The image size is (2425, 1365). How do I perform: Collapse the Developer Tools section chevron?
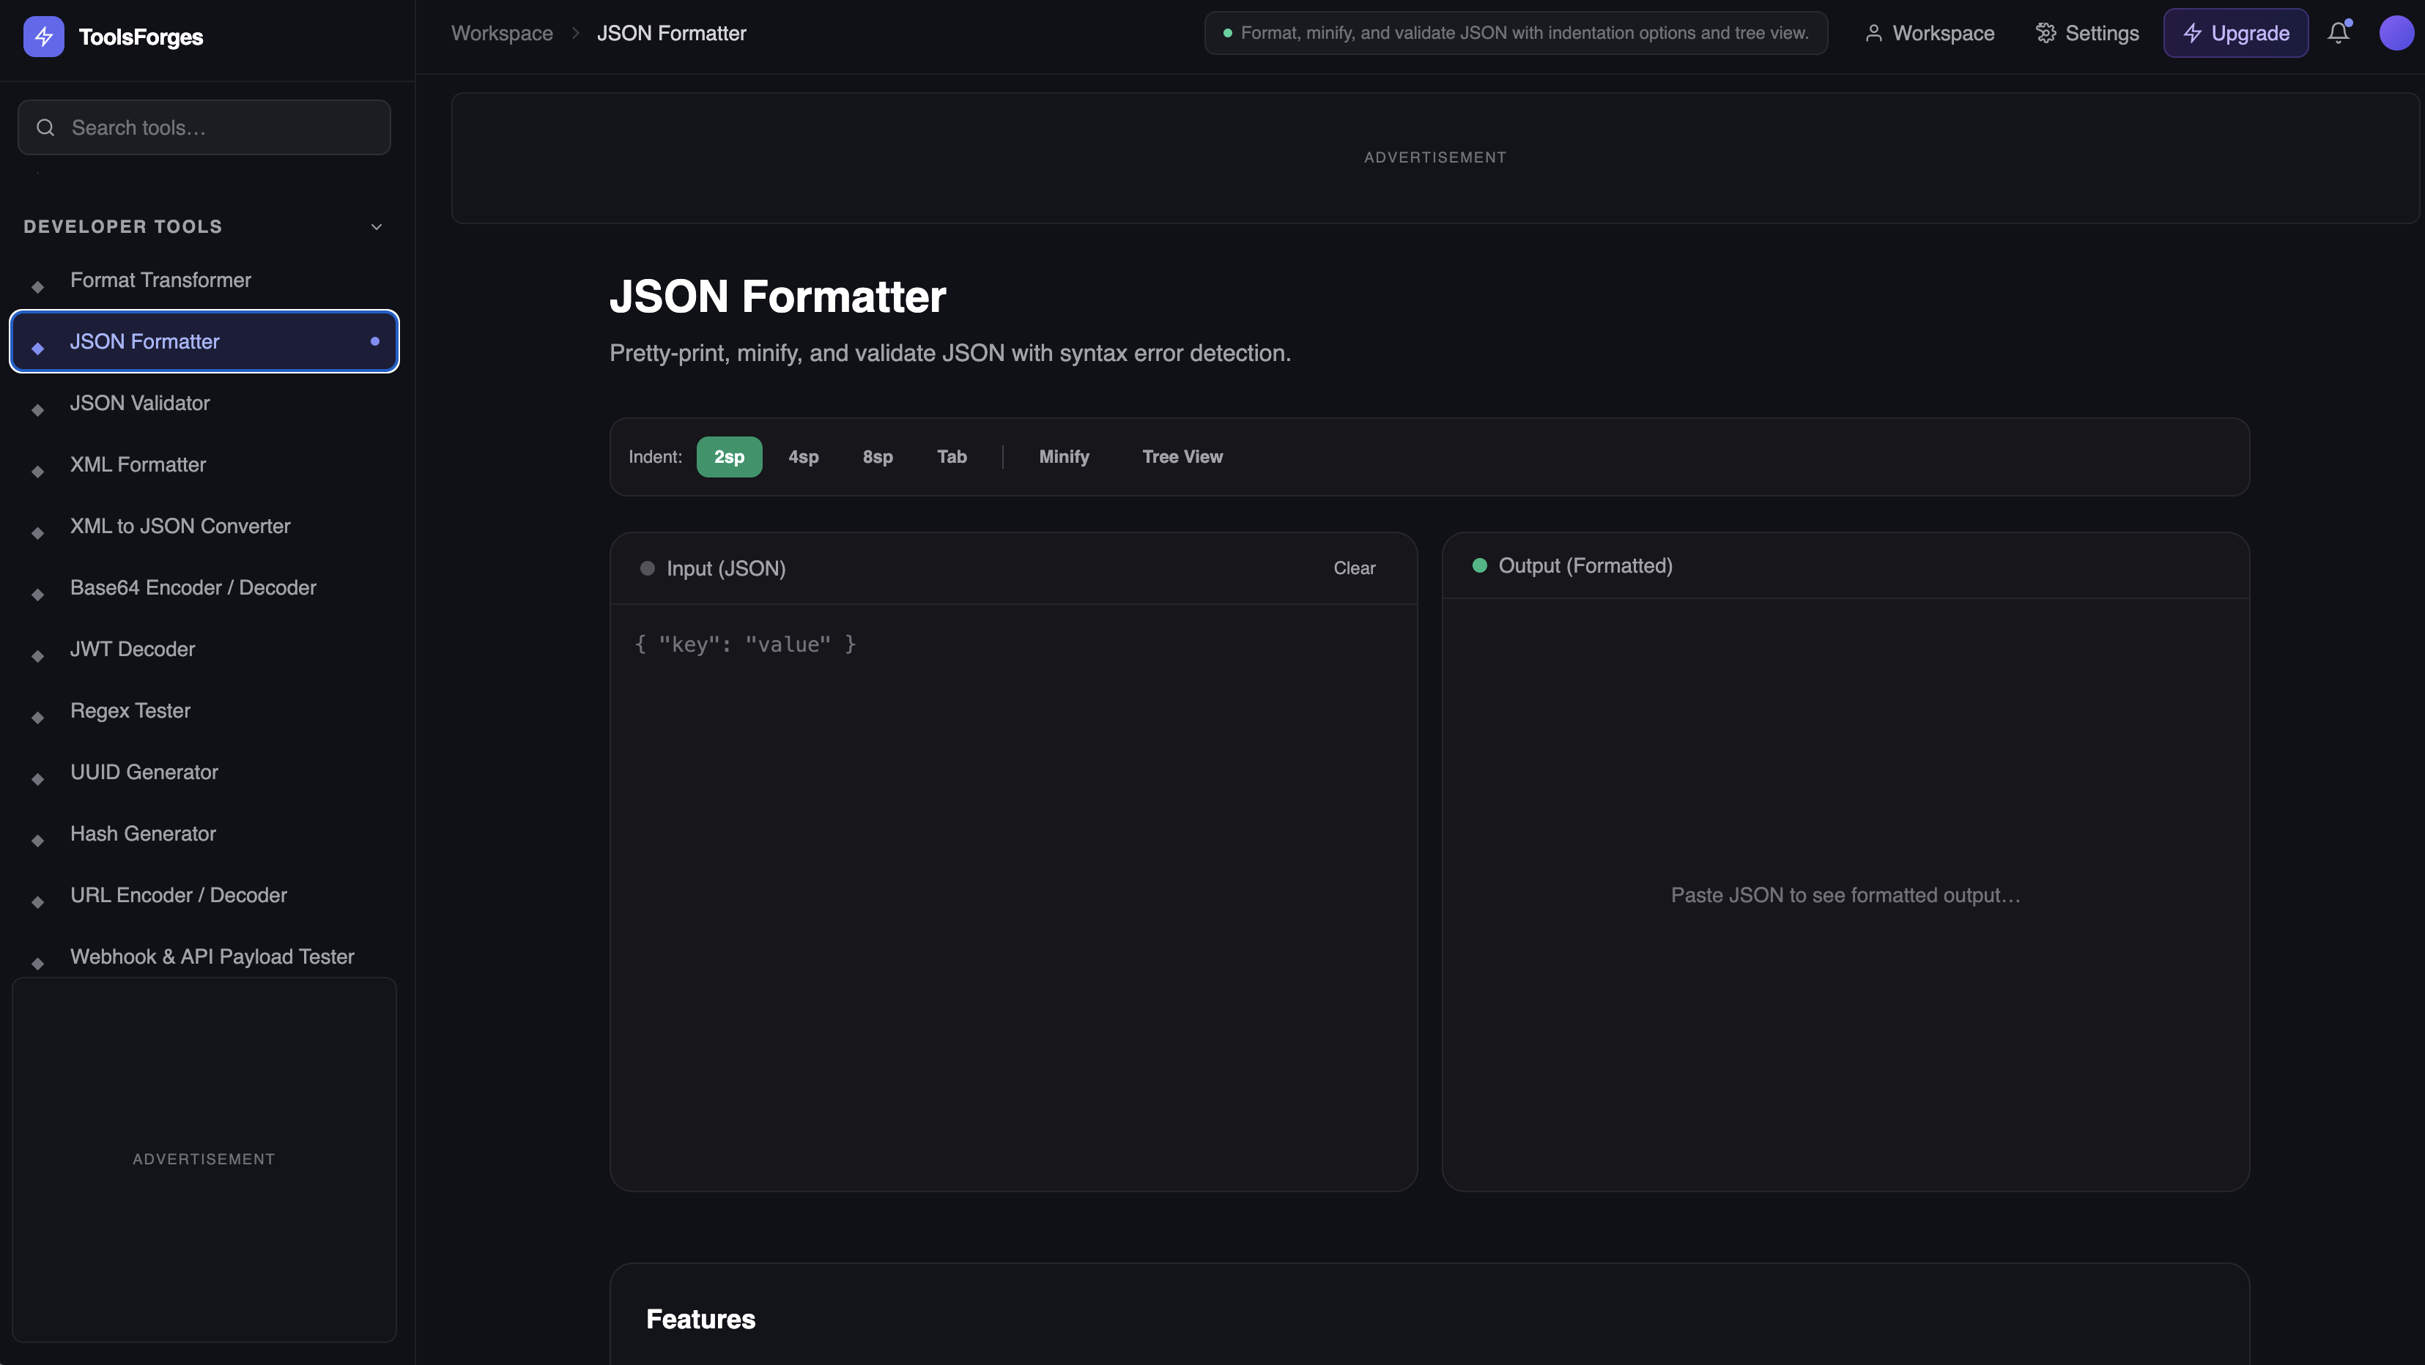[377, 227]
